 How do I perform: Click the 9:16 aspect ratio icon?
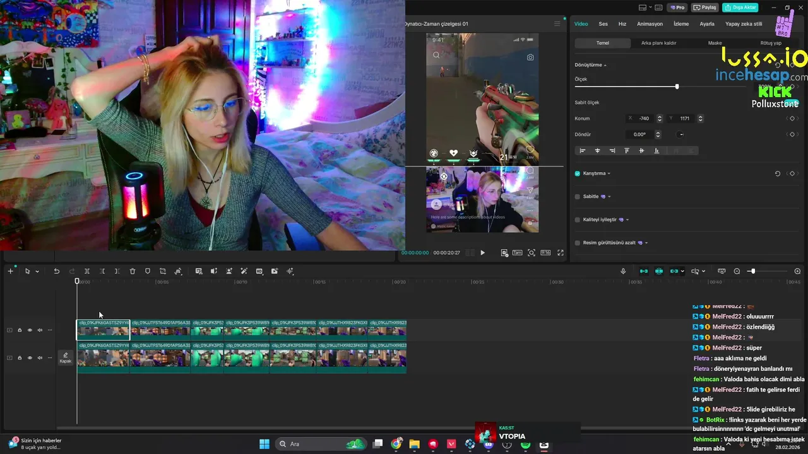[x=545, y=253]
